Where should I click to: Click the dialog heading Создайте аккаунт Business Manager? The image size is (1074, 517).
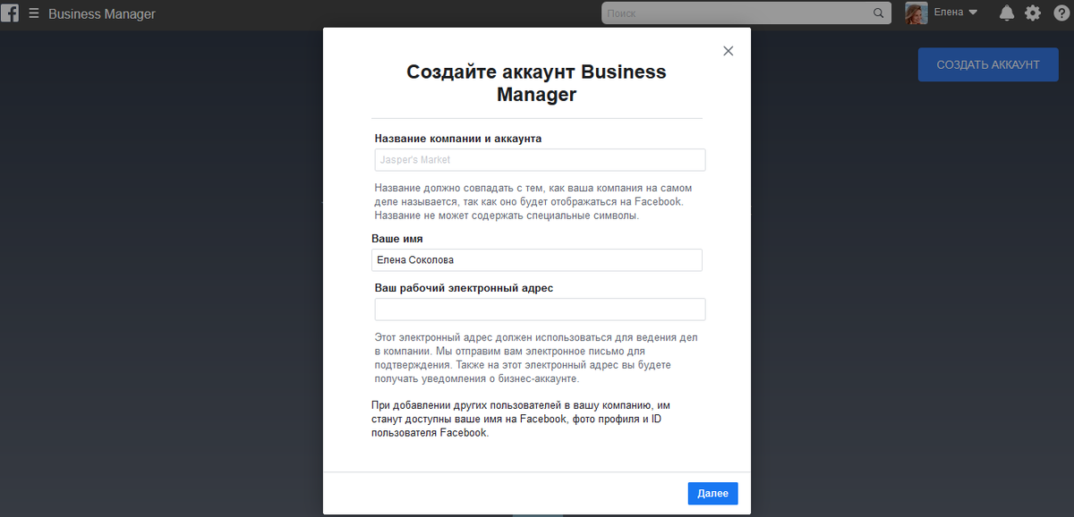pyautogui.click(x=537, y=83)
